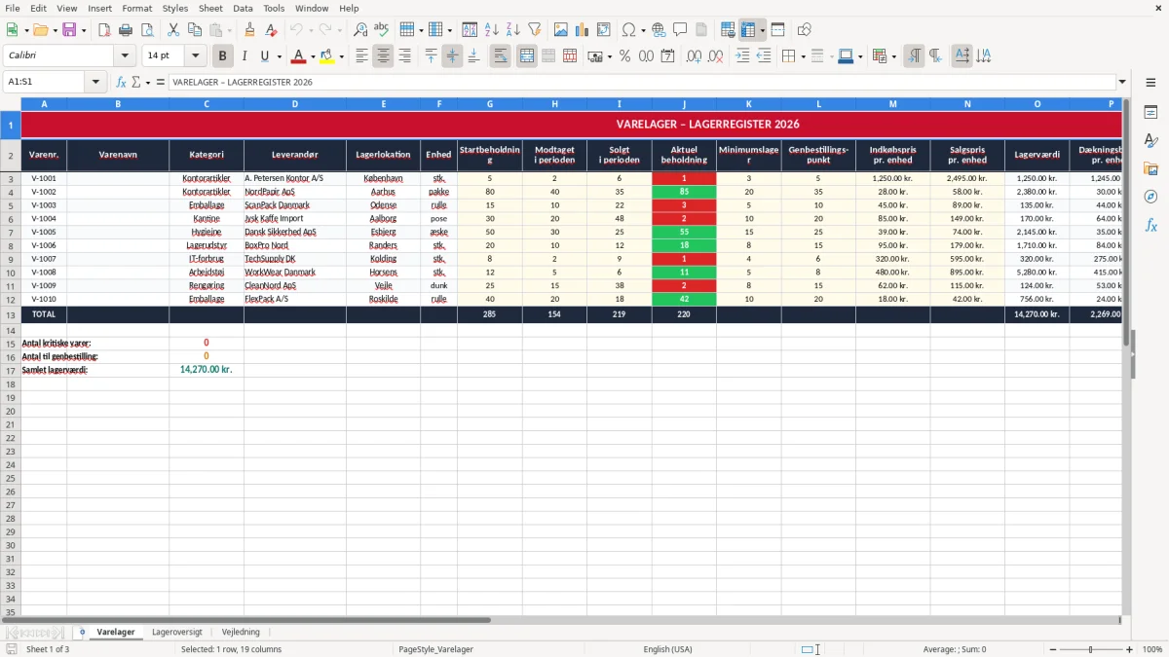This screenshot has height=657, width=1169.
Task: Click the Print icon
Action: [126, 30]
